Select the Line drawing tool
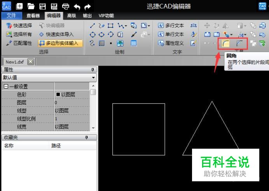The image size is (269, 191). (x=92, y=26)
